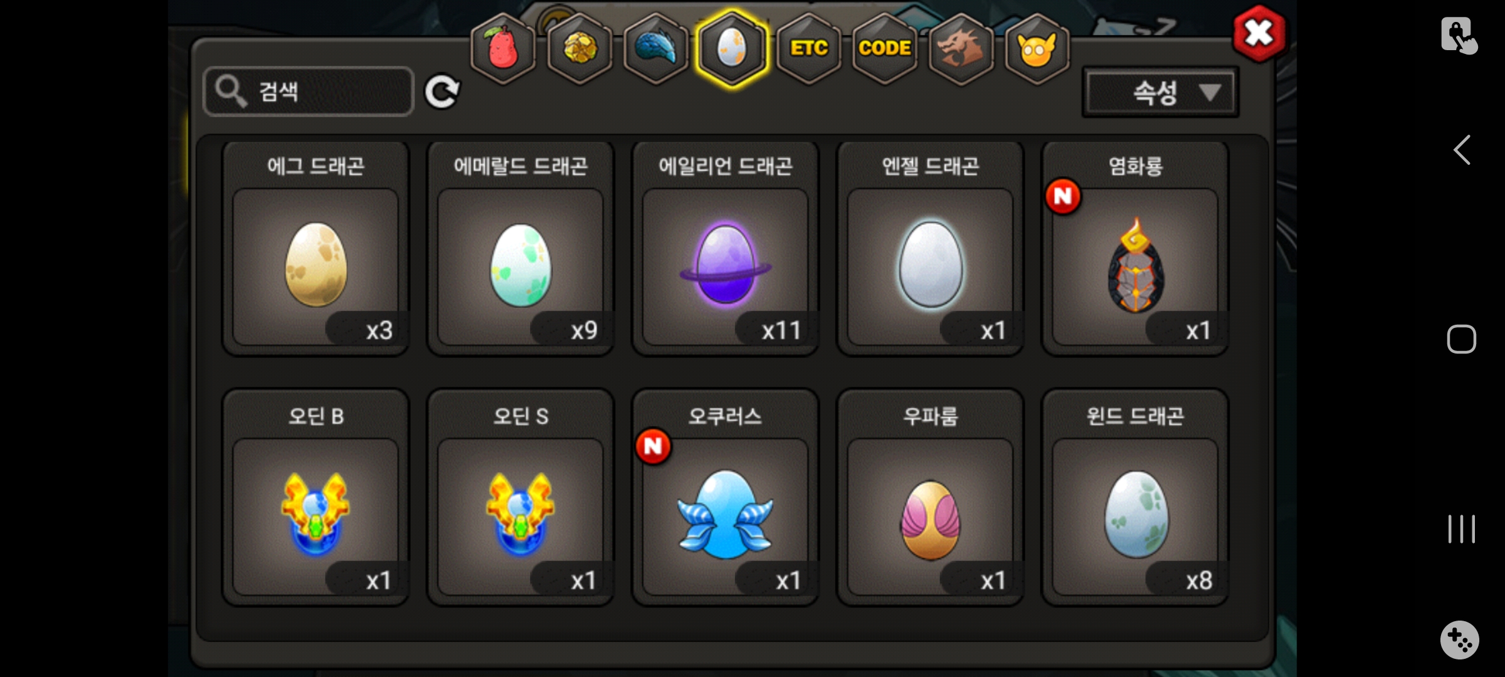Viewport: 1505px width, 677px height.
Task: Tap the touch-lock icon at top right
Action: 1459,34
